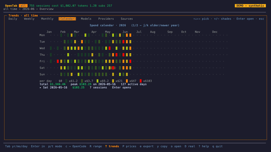The image size is (271, 152).
Task: Click 'Tab yr/mo/day' shortcut in footer
Action: point(16,146)
